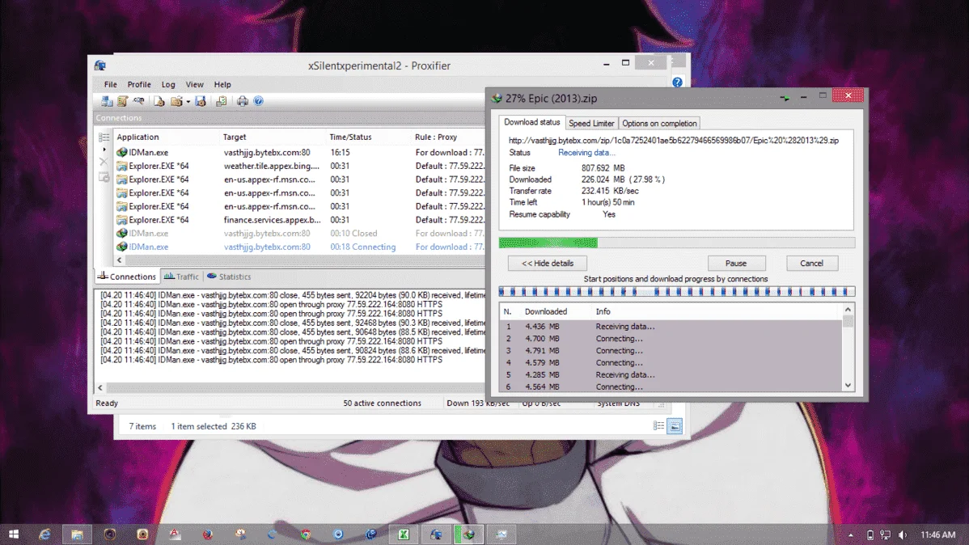Screen dimensions: 969x545
Task: Switch to the Connections tab
Action: pyautogui.click(x=127, y=277)
